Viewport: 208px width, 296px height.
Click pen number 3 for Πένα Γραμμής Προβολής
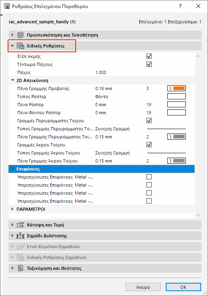tap(148, 88)
